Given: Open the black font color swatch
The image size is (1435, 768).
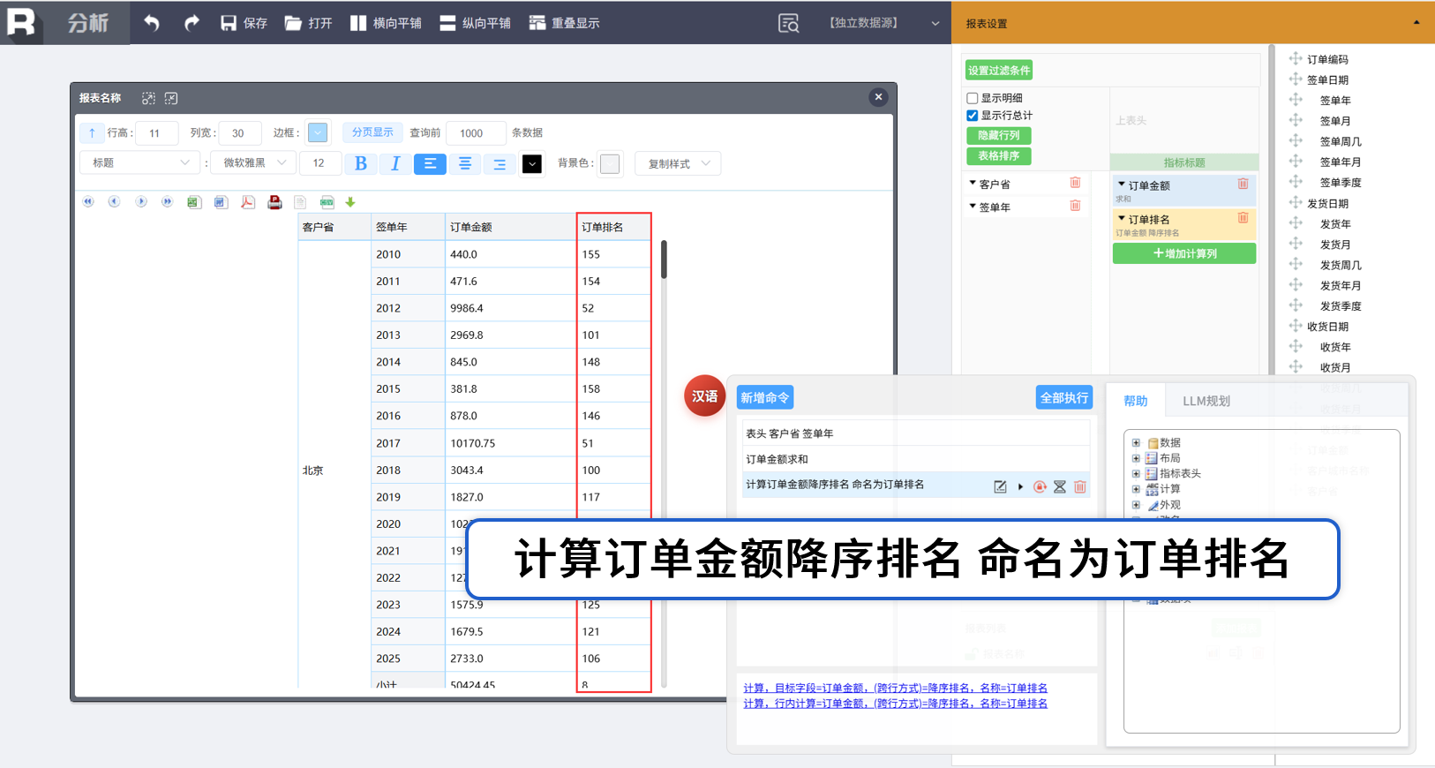Looking at the screenshot, I should [x=532, y=163].
